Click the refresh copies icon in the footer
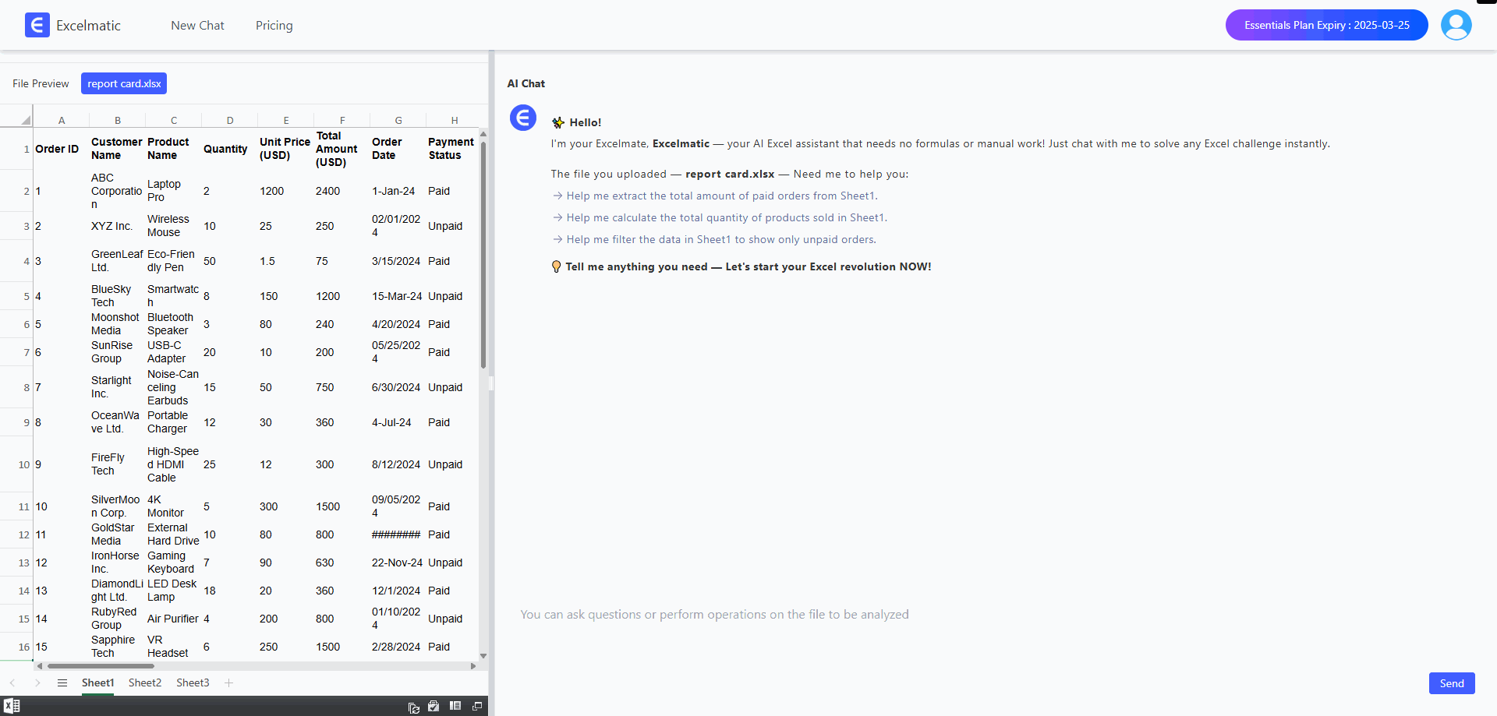1497x716 pixels. 414,707
